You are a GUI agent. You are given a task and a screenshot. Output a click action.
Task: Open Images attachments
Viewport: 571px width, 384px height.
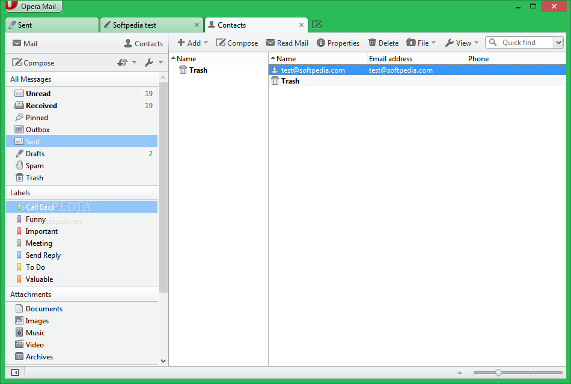tap(82, 321)
